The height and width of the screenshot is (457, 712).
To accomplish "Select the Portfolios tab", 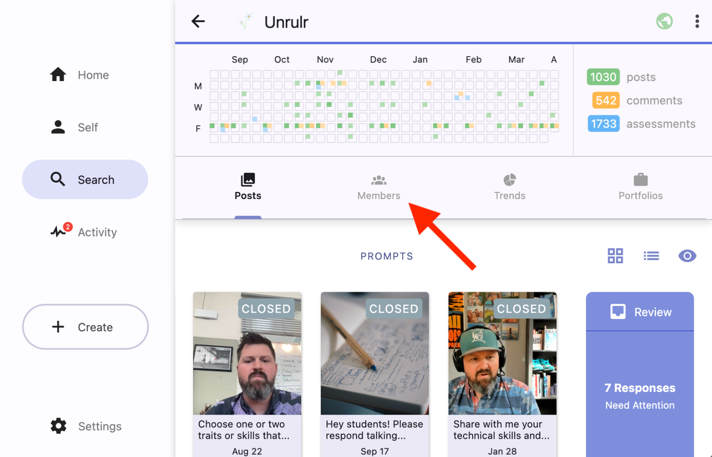I will (x=640, y=187).
